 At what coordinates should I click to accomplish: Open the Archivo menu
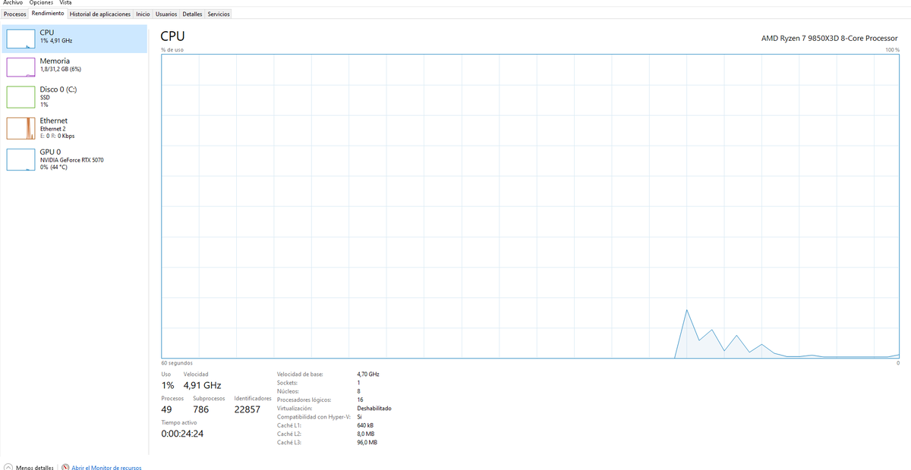coord(13,3)
